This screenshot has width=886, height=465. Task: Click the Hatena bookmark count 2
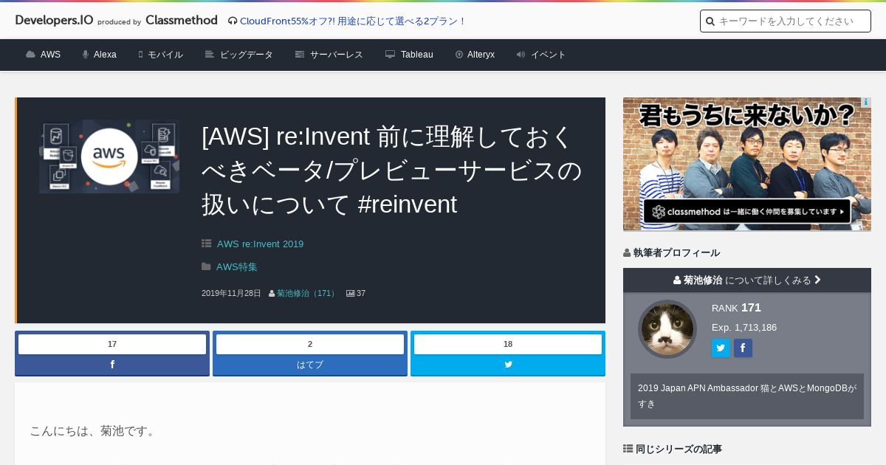(310, 344)
